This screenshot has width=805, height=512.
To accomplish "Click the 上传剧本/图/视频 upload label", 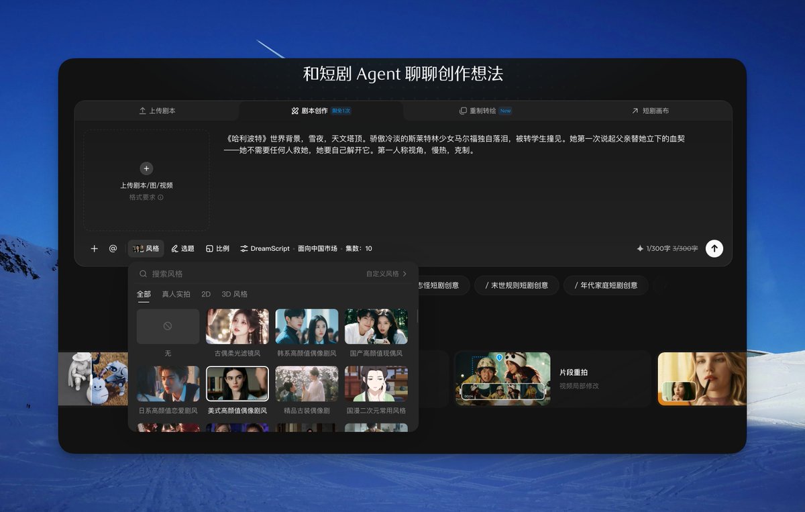I will [x=147, y=185].
